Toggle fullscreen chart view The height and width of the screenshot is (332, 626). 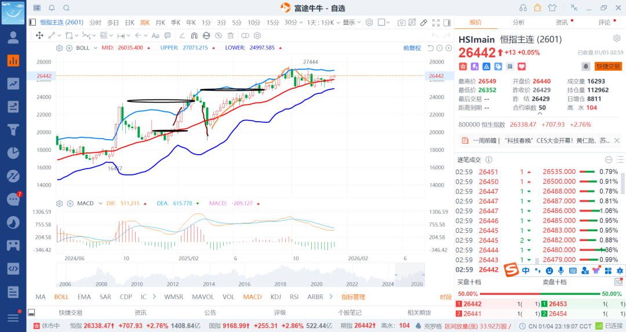point(436,23)
